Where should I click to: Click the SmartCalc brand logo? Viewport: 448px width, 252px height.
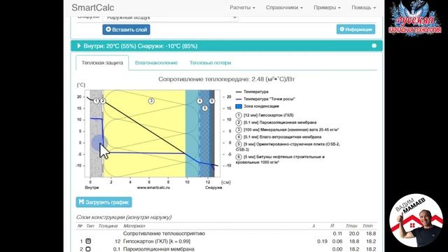[x=92, y=8]
